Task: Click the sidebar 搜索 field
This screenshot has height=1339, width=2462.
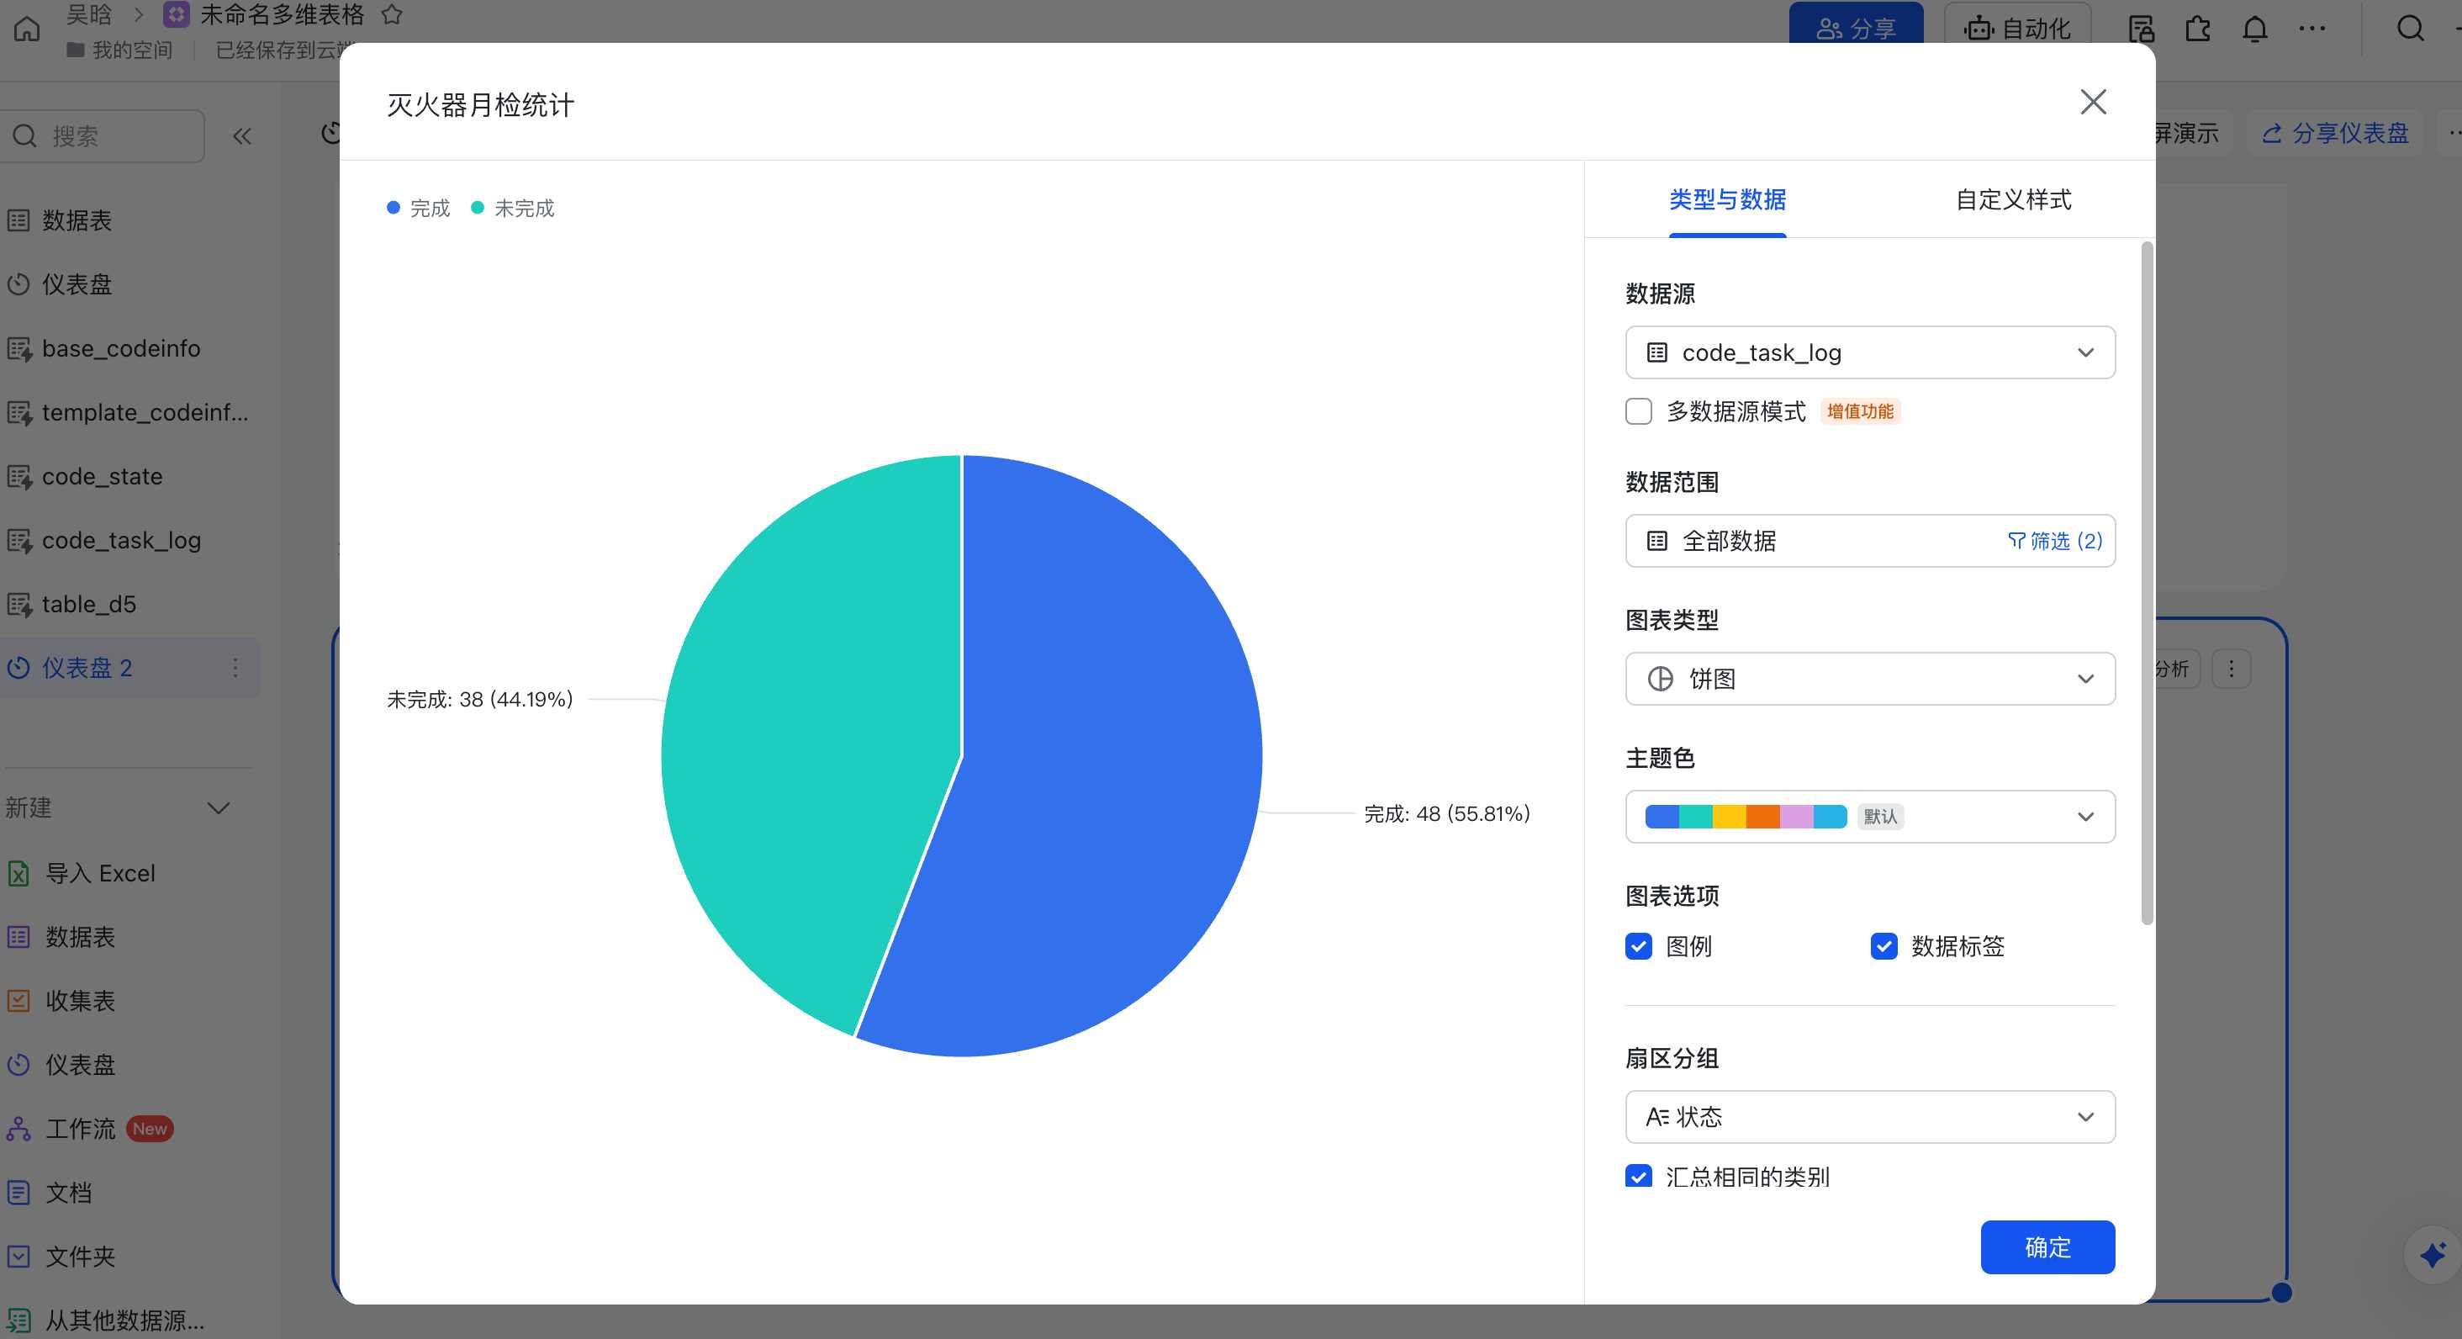Action: [x=103, y=135]
